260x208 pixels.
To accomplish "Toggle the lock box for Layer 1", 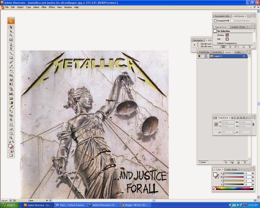I will click(x=203, y=56).
